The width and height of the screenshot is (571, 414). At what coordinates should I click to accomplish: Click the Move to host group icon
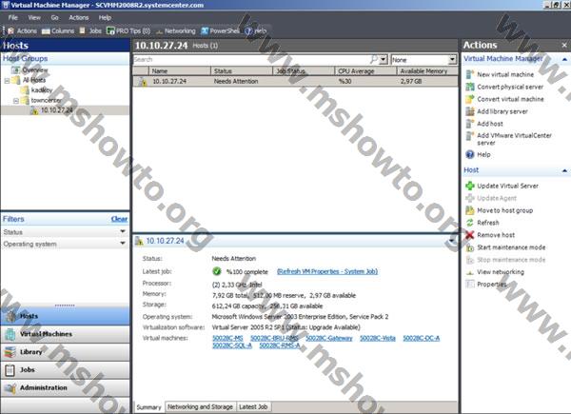[470, 210]
